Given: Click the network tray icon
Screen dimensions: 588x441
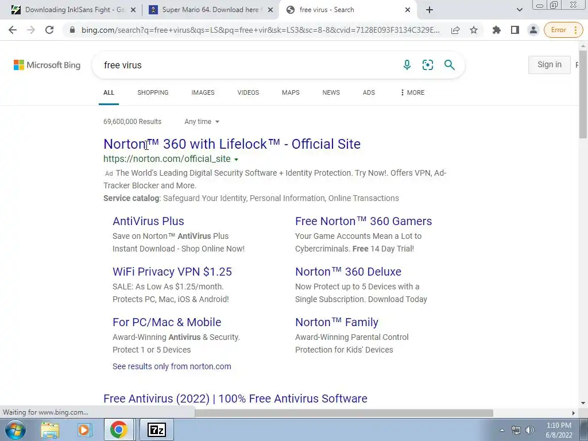Looking at the screenshot, I should pyautogui.click(x=516, y=430).
